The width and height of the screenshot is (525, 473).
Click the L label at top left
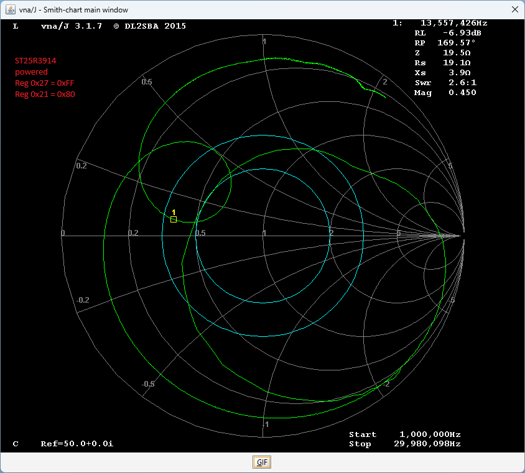tap(16, 26)
